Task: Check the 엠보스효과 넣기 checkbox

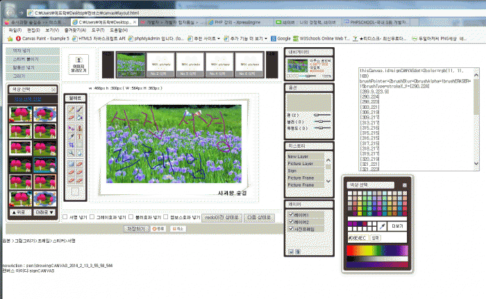Action: (165, 217)
